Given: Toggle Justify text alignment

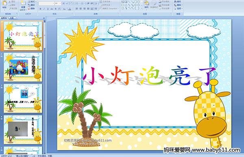Looking at the screenshot, I should click(88, 9).
